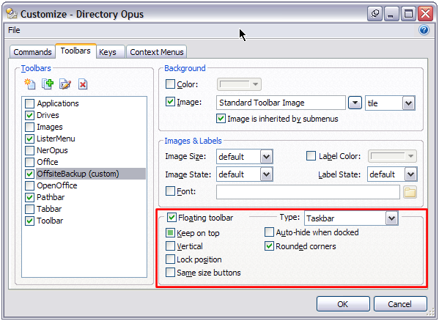Click the OK button
Screen dimensions: 439x321
(x=343, y=304)
